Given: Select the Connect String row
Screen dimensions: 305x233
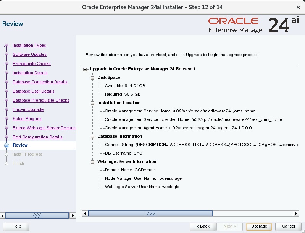Looking at the screenshot, I should (202, 145).
